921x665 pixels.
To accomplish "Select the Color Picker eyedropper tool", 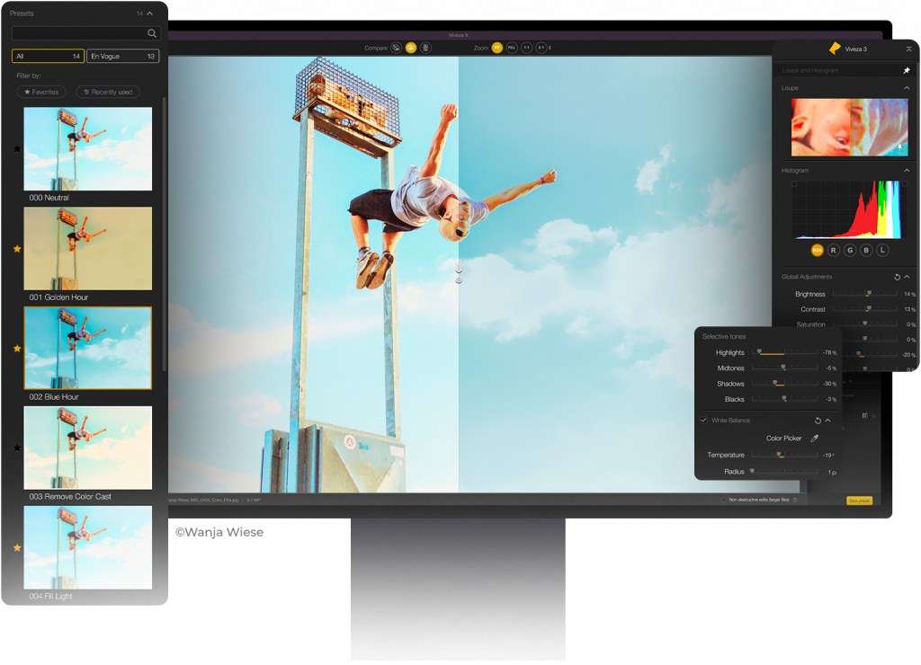I will [814, 438].
